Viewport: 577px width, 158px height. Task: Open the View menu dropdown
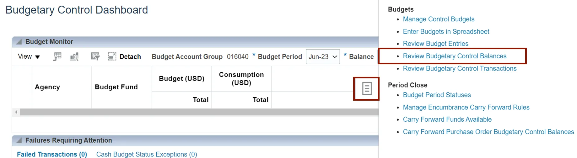click(x=29, y=57)
